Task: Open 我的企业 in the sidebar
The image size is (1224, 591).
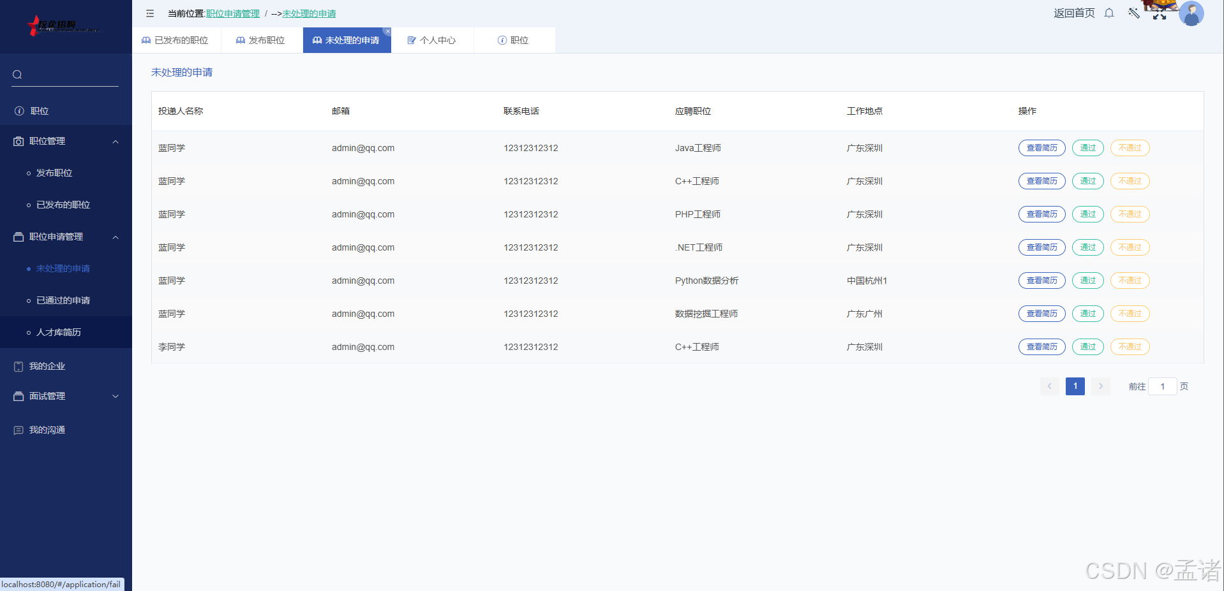Action: (x=66, y=366)
